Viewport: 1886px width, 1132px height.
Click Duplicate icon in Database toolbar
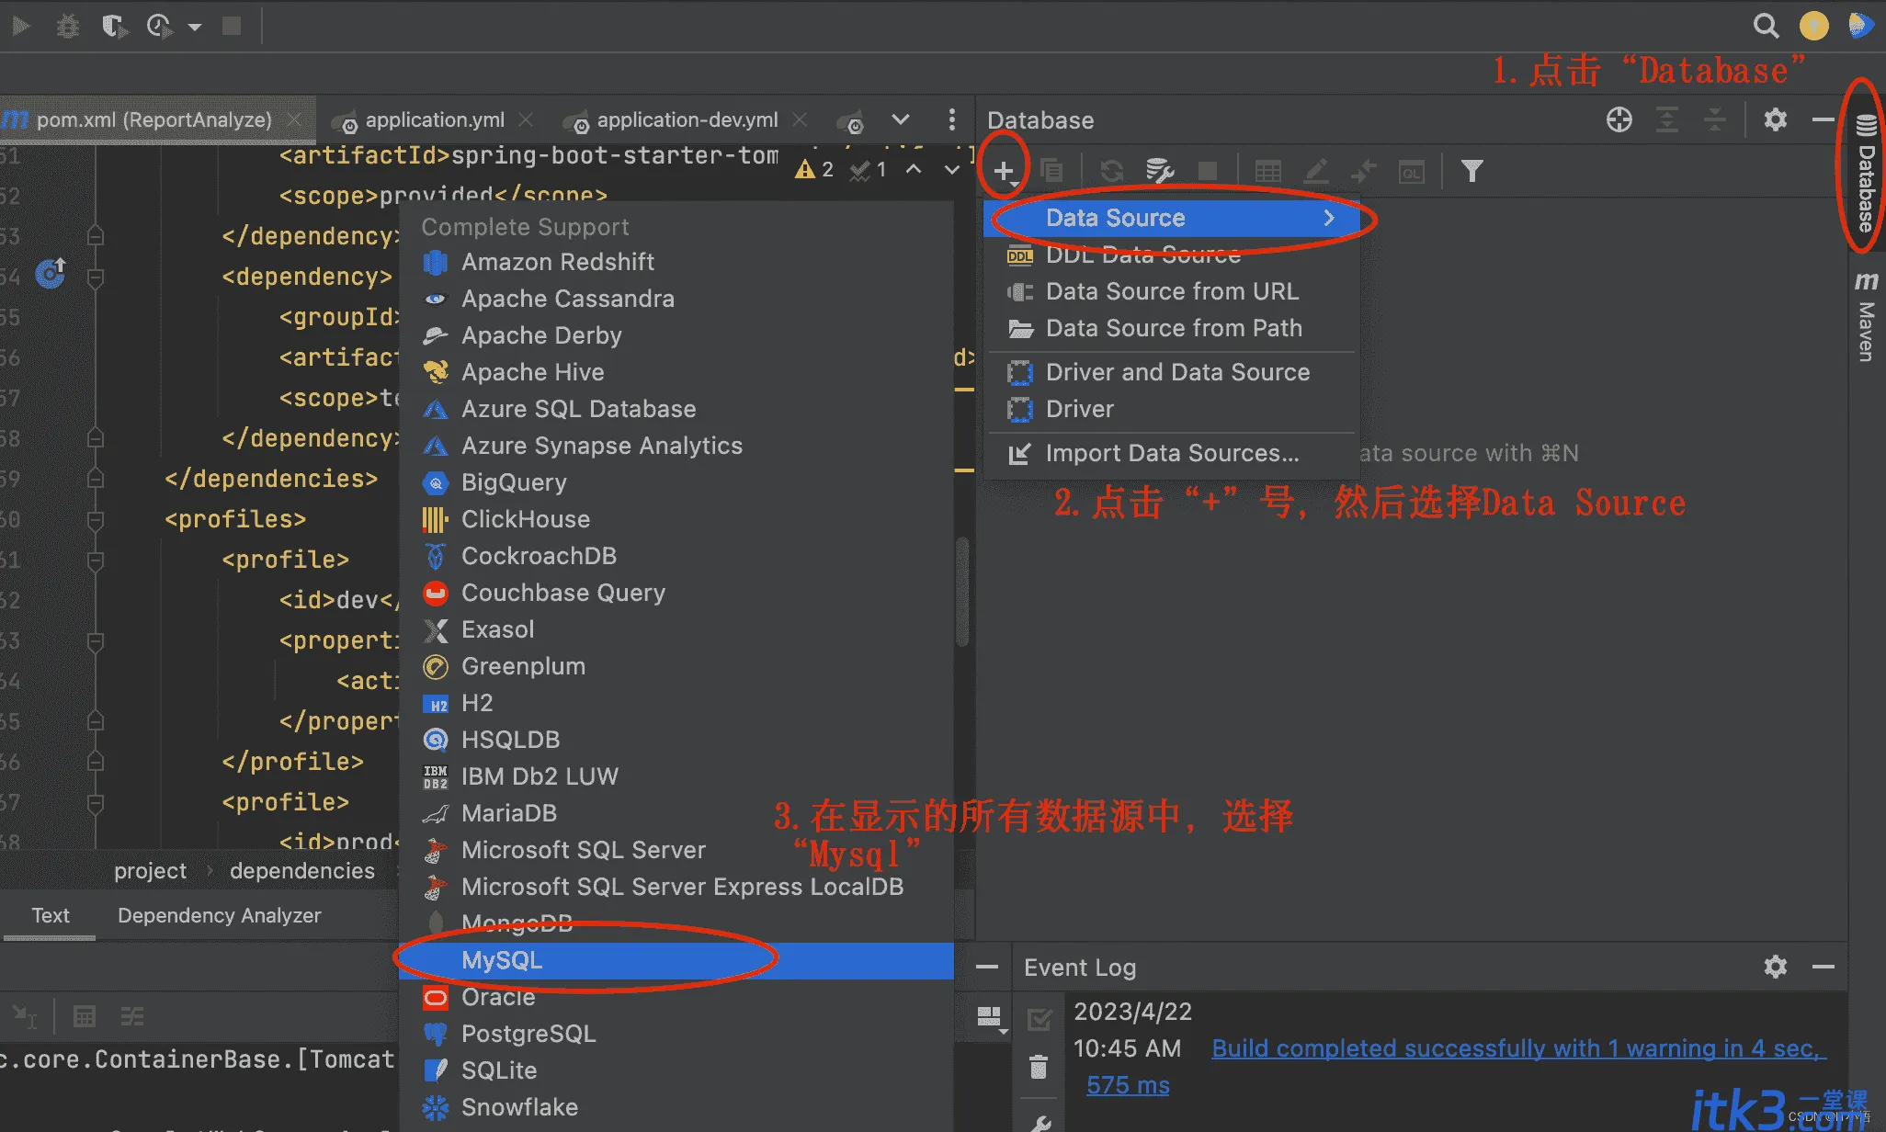(x=1051, y=171)
